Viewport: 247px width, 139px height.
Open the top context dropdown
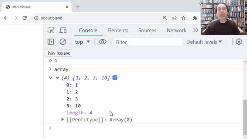[82, 42]
